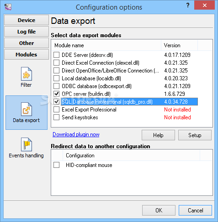Sort by Module name column header
218x222 pixels.
(106, 45)
